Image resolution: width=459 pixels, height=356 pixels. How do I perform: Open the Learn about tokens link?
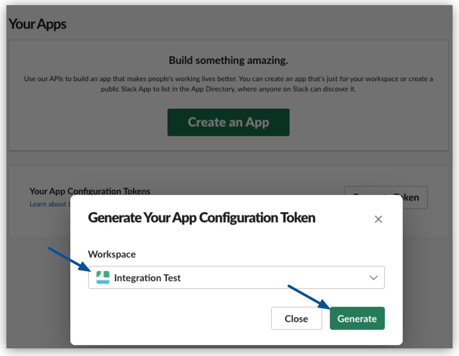click(50, 204)
